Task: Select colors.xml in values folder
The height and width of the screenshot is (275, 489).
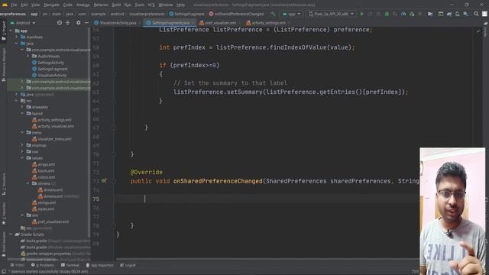Action: point(46,177)
